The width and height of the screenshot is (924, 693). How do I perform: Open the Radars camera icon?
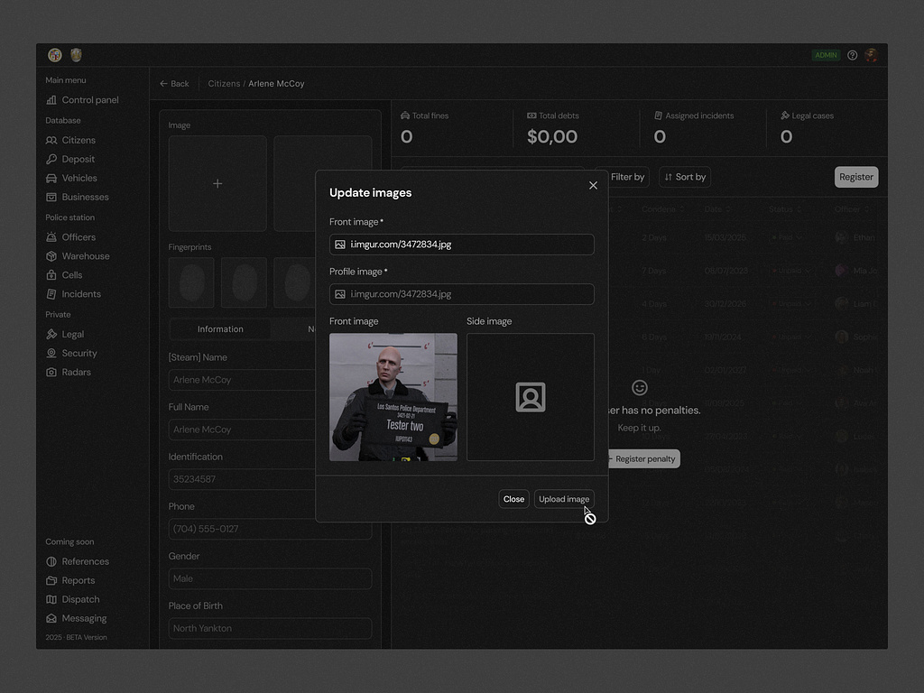53,372
